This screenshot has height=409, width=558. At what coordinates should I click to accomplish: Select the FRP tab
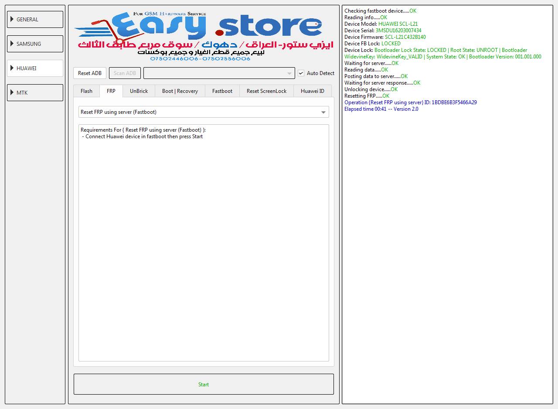click(111, 91)
